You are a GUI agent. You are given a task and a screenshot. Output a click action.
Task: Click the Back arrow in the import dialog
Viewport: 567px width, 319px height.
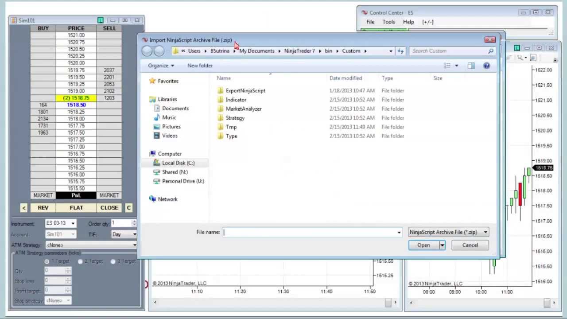click(x=147, y=51)
